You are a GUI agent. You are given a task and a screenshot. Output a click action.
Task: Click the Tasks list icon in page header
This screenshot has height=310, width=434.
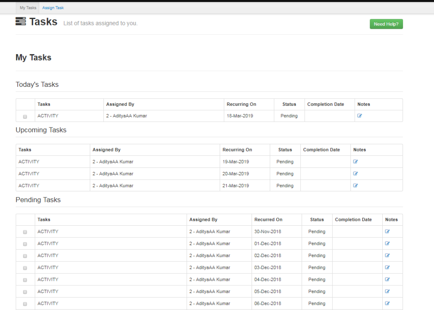coord(20,21)
